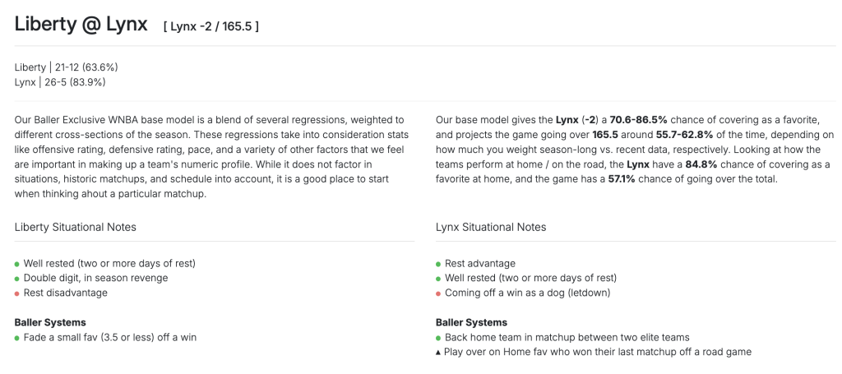The width and height of the screenshot is (842, 374).
Task: Click triangle icon next to Play over note
Action: click(438, 353)
